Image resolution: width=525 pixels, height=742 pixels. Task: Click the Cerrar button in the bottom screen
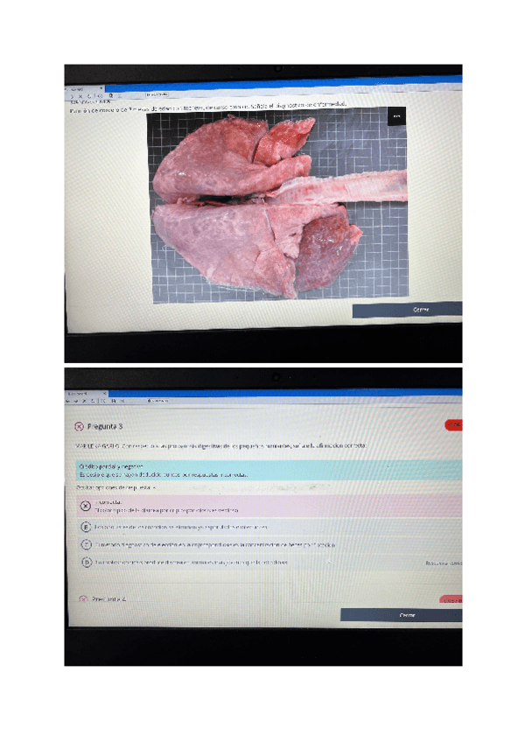pos(401,615)
